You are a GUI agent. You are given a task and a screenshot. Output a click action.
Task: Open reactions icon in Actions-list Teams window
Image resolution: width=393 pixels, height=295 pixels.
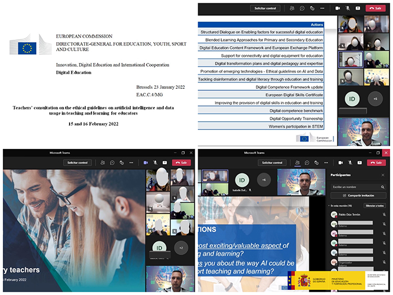pyautogui.click(x=312, y=8)
